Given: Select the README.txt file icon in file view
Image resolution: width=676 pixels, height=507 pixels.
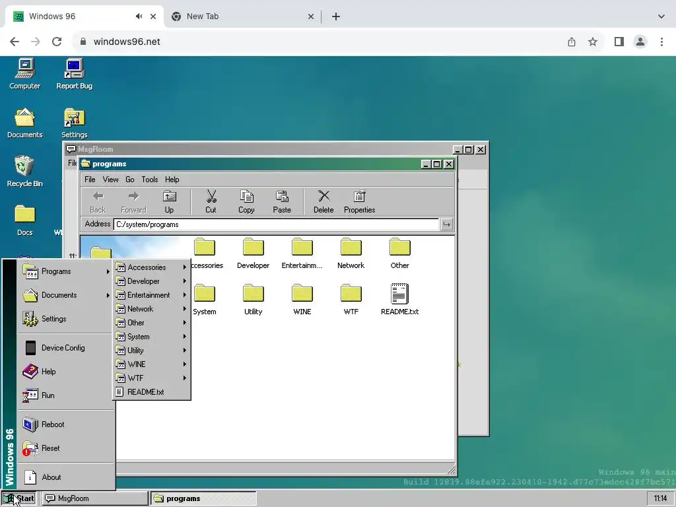Looking at the screenshot, I should 399,300.
